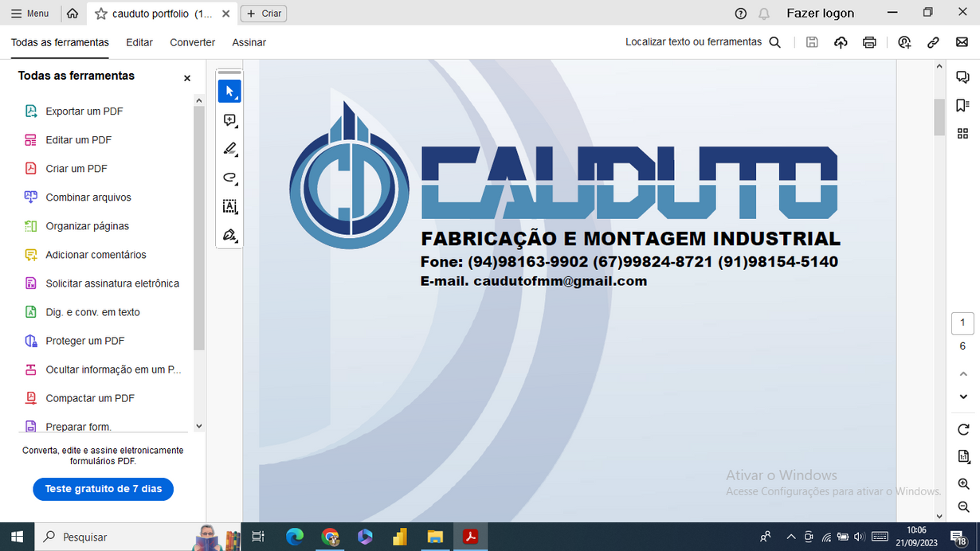Open the Converter tab
The image size is (980, 551).
pyautogui.click(x=192, y=42)
